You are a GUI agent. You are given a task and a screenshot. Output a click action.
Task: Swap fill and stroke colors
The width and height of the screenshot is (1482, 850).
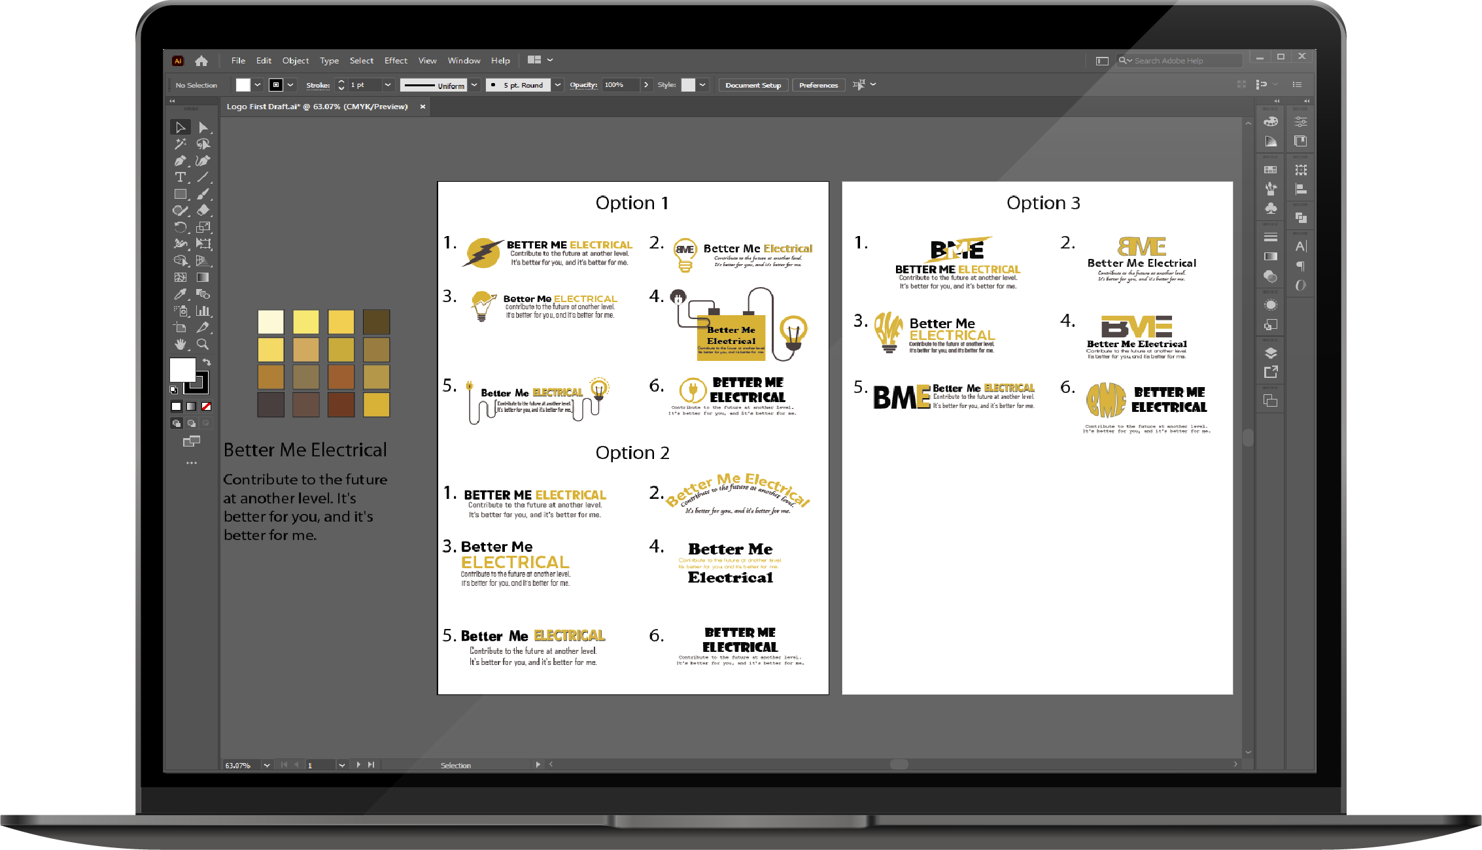207,362
